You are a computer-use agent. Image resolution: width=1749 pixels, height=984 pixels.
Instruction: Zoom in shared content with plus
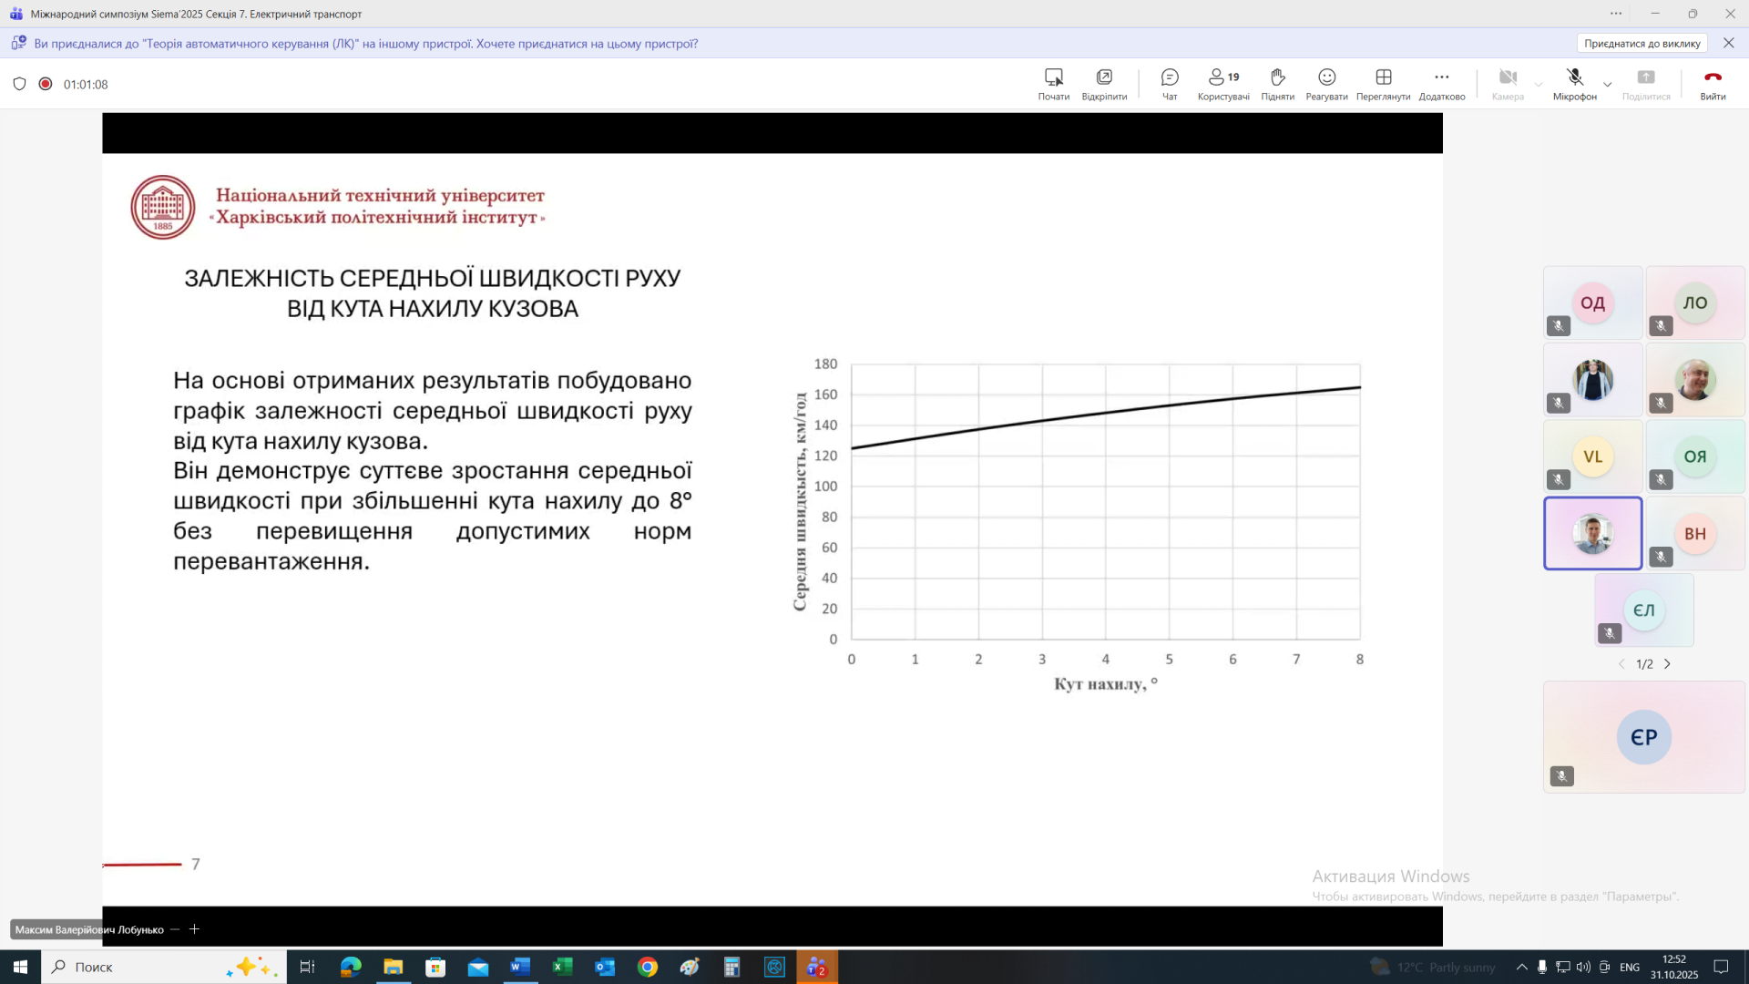coord(194,929)
